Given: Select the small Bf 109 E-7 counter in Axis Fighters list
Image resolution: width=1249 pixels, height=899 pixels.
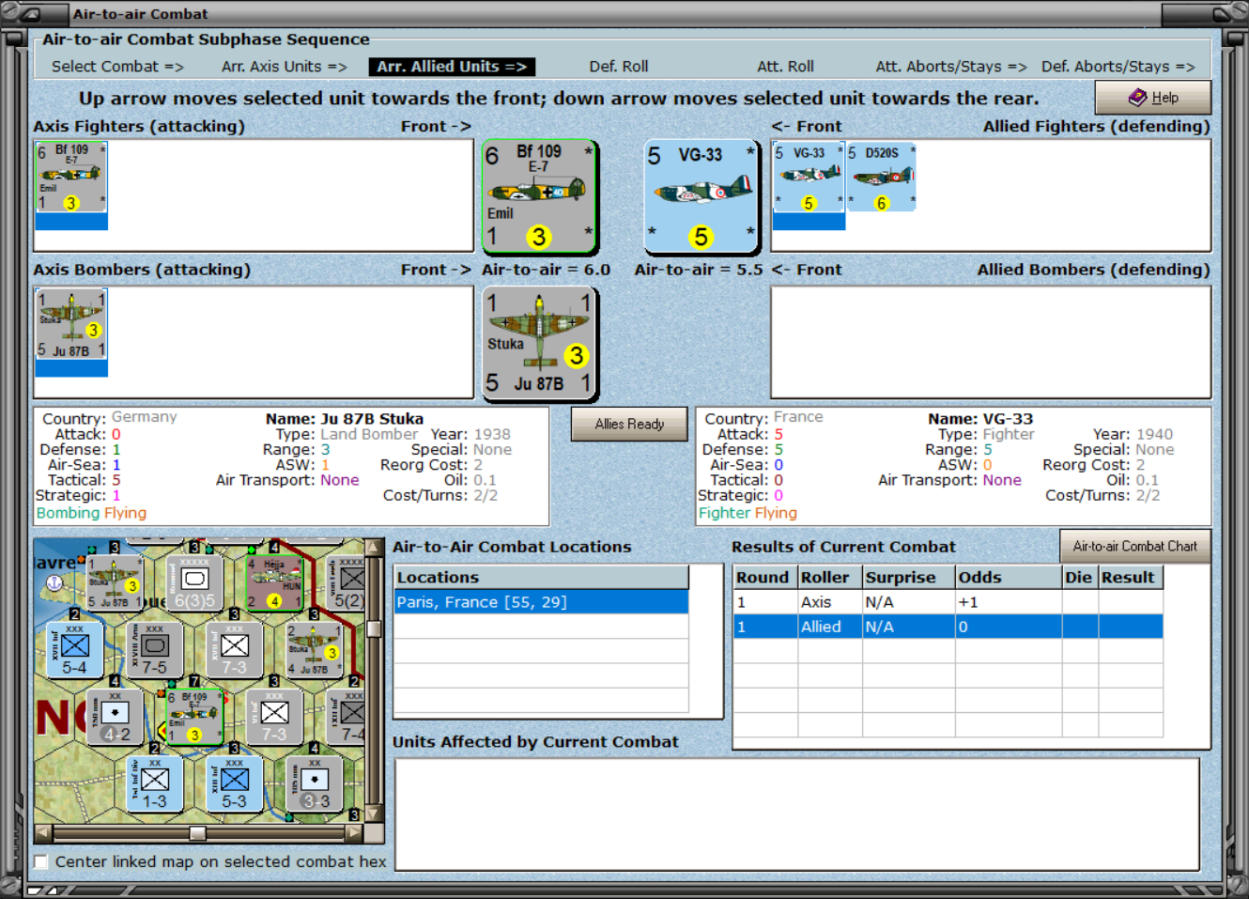Looking at the screenshot, I should 71,177.
